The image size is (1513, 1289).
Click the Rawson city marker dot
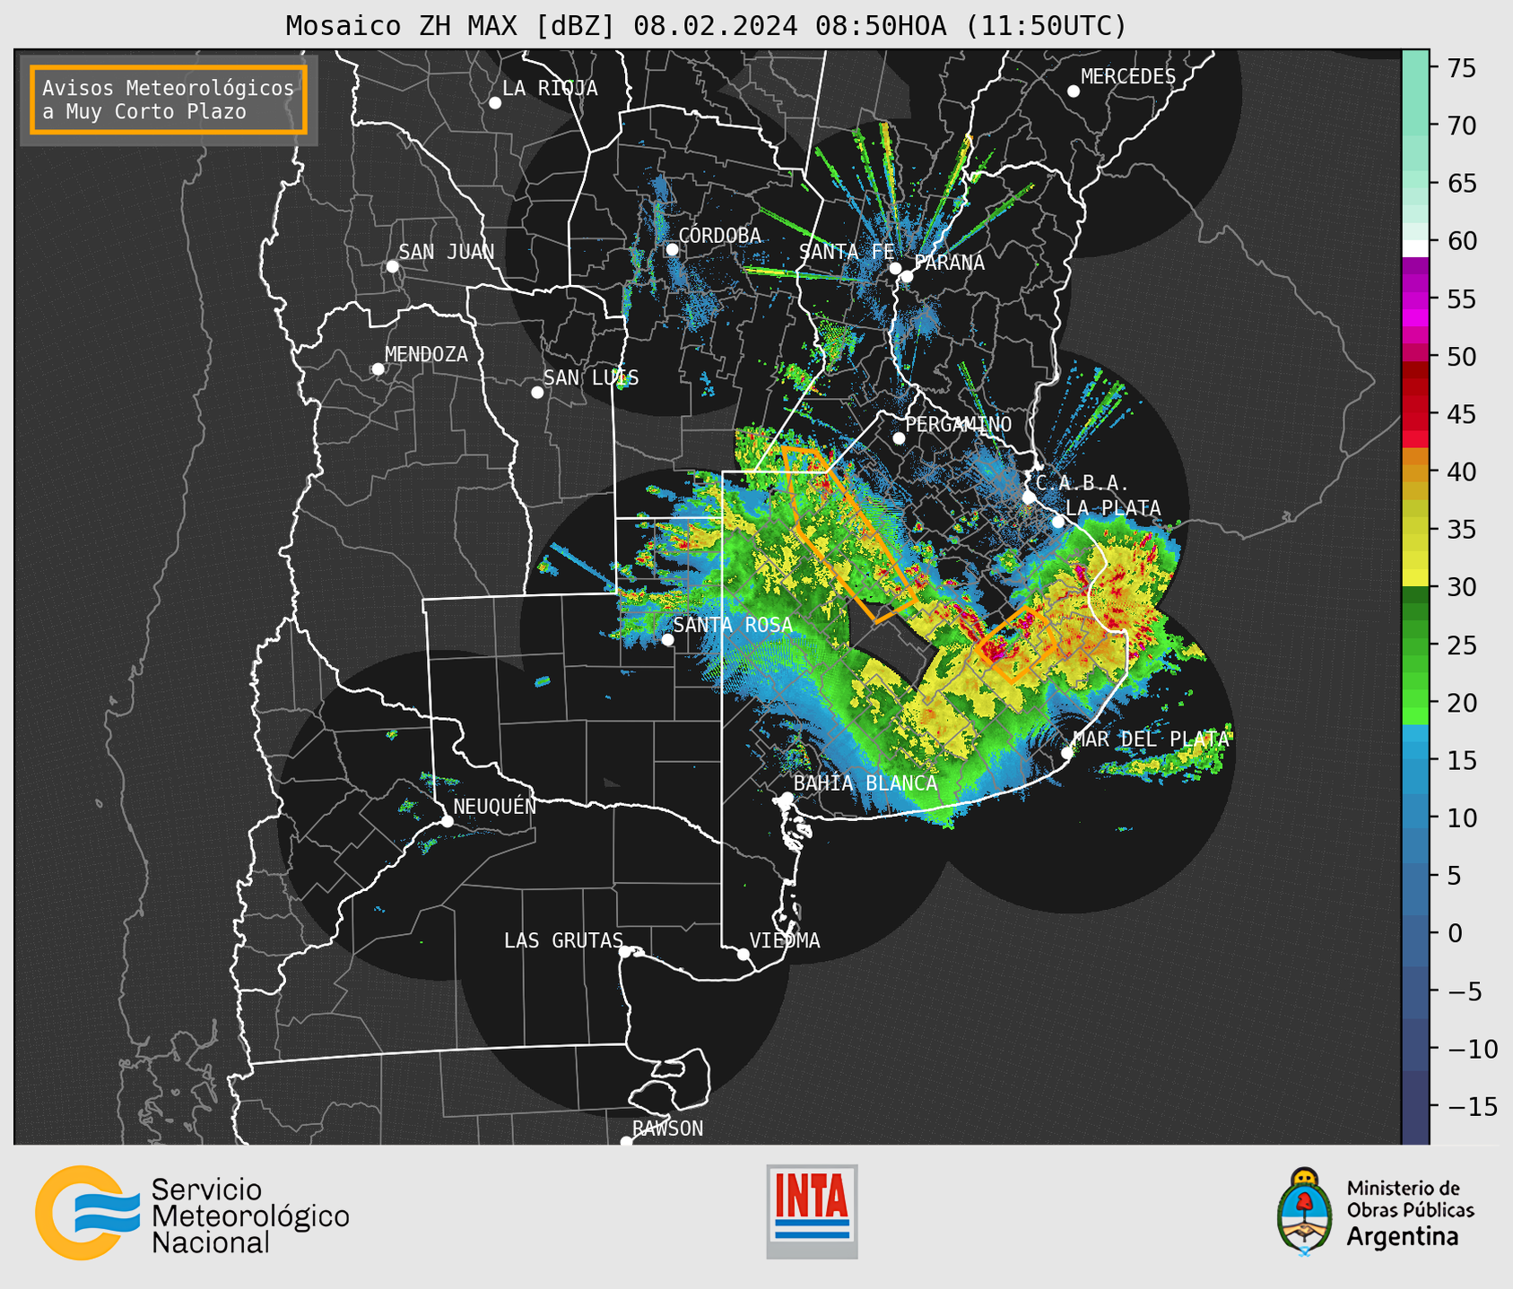click(x=626, y=1142)
